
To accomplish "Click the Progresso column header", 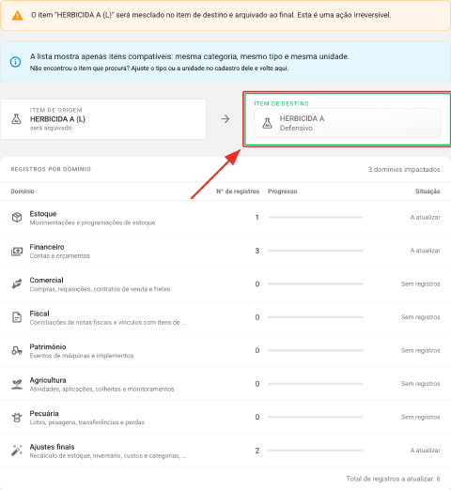I will tap(282, 191).
